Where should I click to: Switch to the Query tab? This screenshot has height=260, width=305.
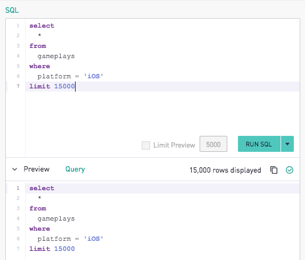point(75,169)
